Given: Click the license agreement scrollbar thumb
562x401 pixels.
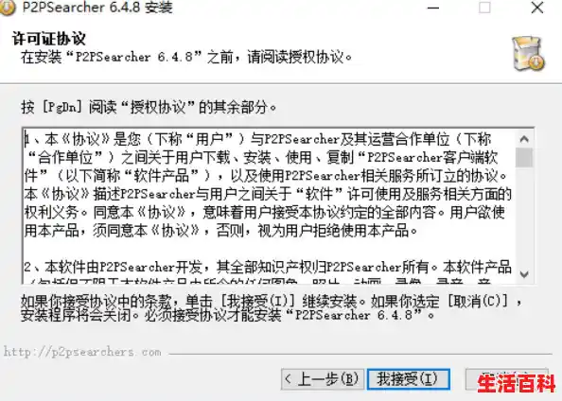Looking at the screenshot, I should pos(524,158).
